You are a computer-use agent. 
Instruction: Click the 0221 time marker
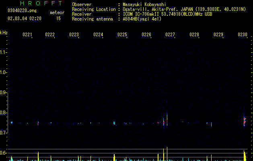[x=27, y=35]
